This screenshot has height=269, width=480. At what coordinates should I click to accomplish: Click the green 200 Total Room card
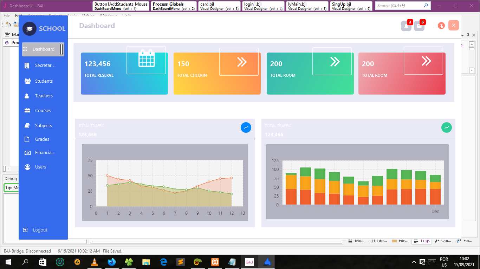310,74
